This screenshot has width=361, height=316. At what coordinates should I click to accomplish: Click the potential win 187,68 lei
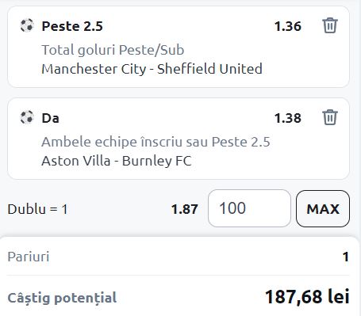tap(307, 297)
